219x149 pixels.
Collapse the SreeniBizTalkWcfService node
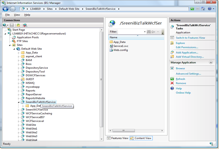coord(19,102)
